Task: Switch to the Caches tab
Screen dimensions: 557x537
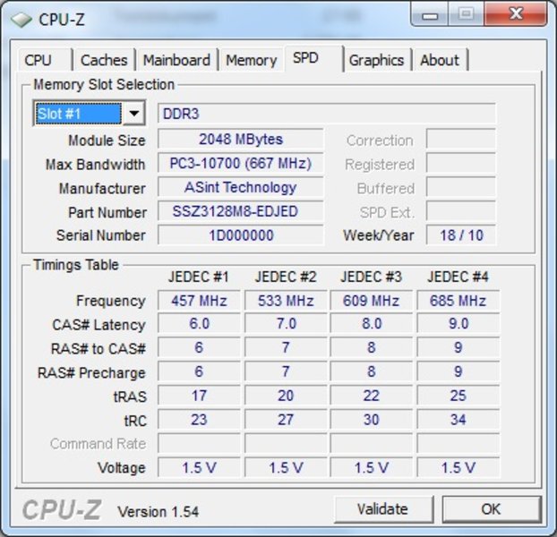Action: click(104, 60)
